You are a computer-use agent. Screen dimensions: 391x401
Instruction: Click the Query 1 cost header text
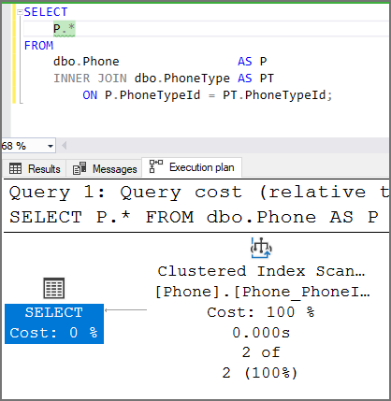click(199, 193)
